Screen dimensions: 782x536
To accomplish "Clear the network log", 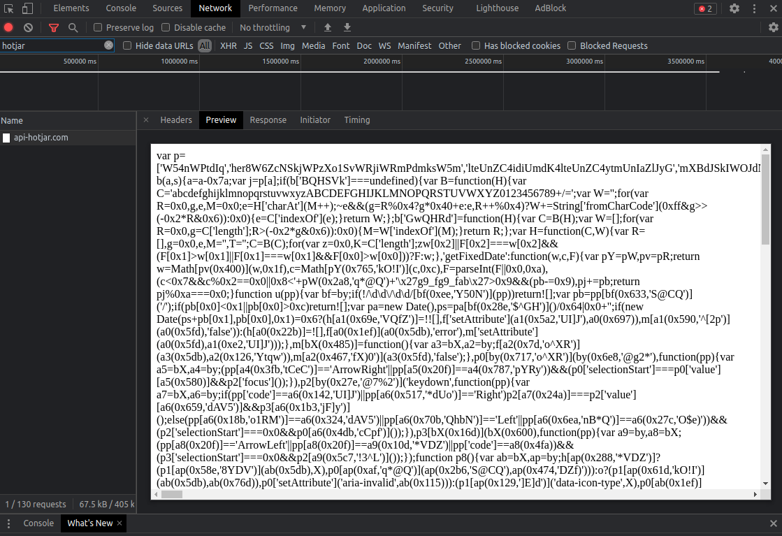I will tap(28, 28).
